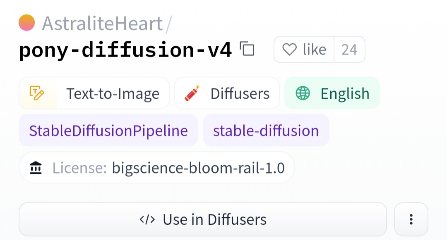This screenshot has height=240, width=447.
Task: Click the code brackets icon
Action: tap(147, 219)
